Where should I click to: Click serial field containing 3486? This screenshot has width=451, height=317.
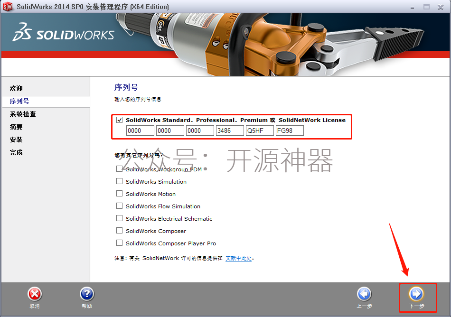[230, 131]
